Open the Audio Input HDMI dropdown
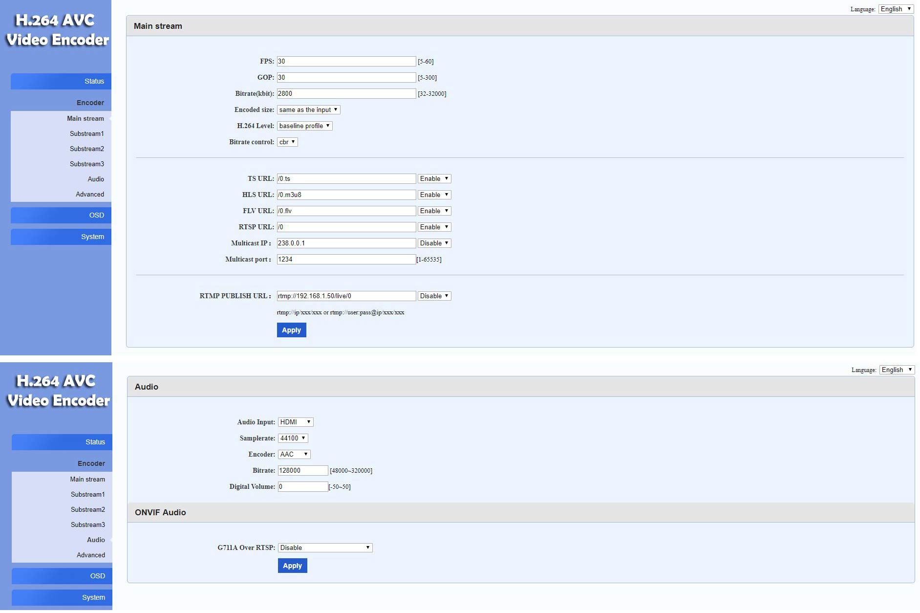 (295, 422)
